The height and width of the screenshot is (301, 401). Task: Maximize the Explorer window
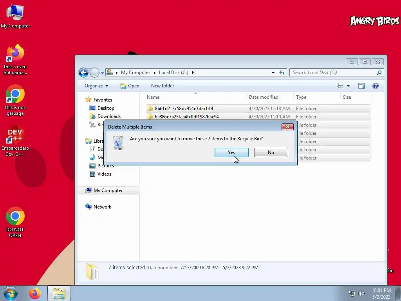click(x=365, y=62)
